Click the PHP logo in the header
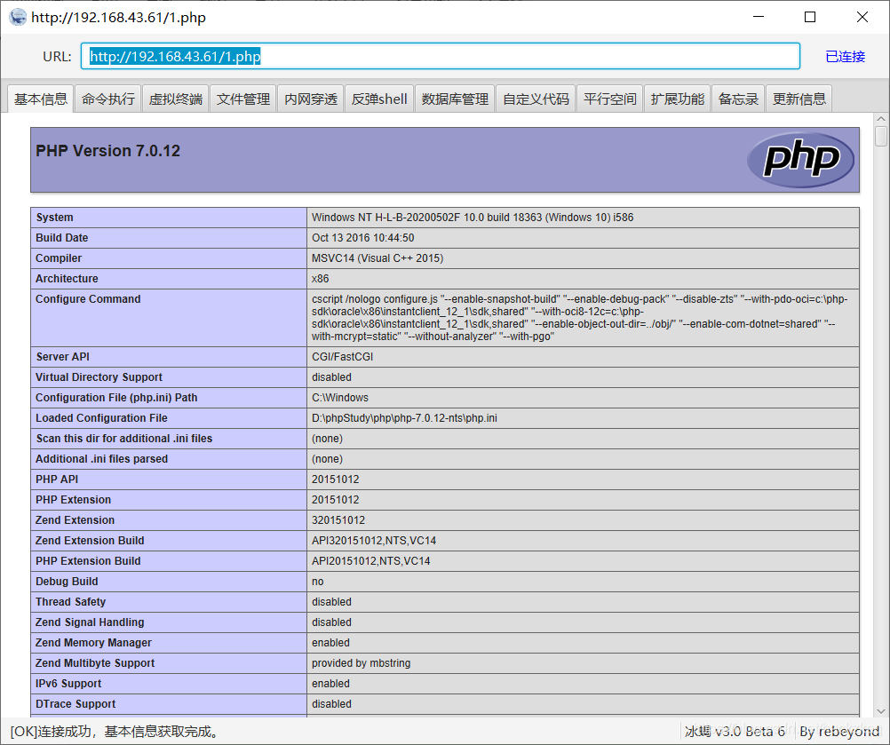 tap(801, 160)
